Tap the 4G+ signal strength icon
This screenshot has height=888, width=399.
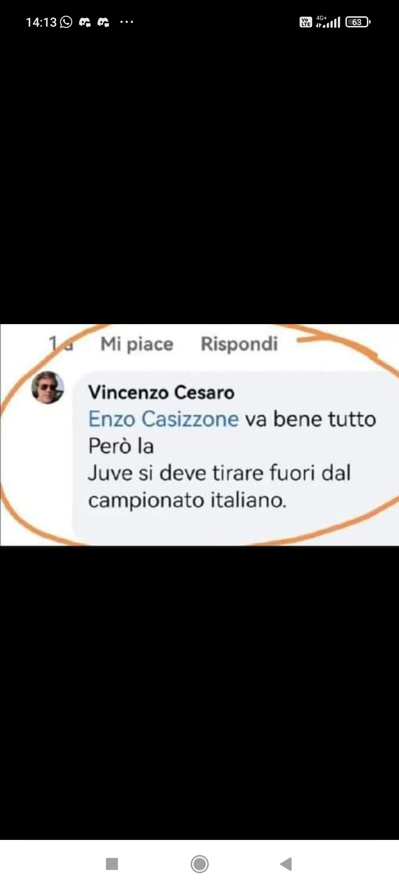328,22
